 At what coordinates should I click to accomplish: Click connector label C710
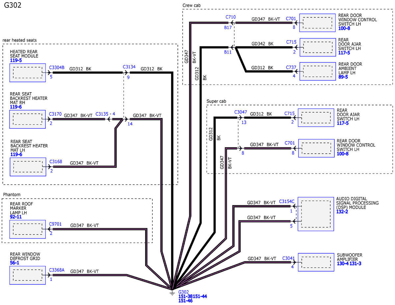click(x=230, y=17)
